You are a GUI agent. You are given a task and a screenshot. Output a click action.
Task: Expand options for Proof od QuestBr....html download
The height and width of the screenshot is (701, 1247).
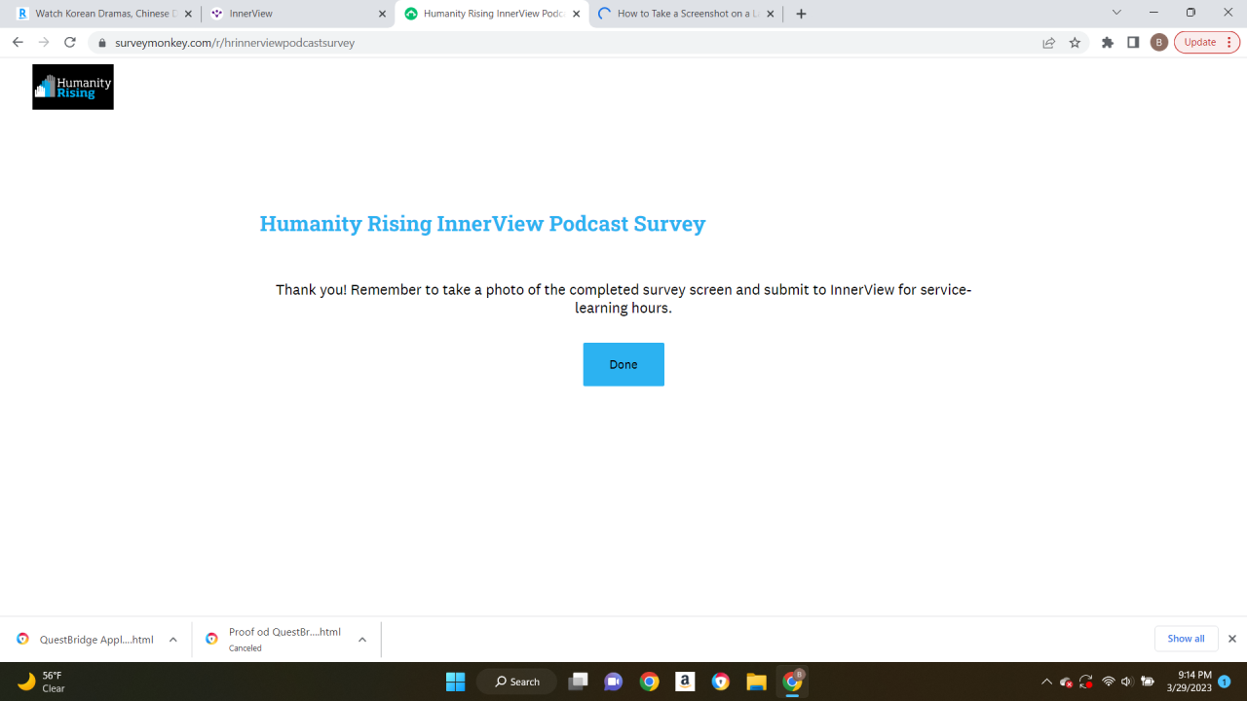pyautogui.click(x=362, y=640)
